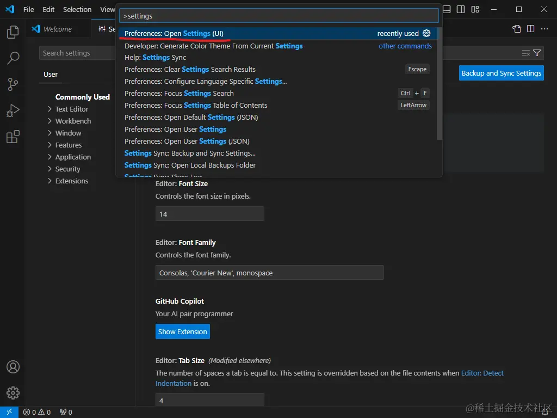The image size is (557, 418).
Task: Run Settings Sync: Backup and Sync Settings
Action: 277,153
